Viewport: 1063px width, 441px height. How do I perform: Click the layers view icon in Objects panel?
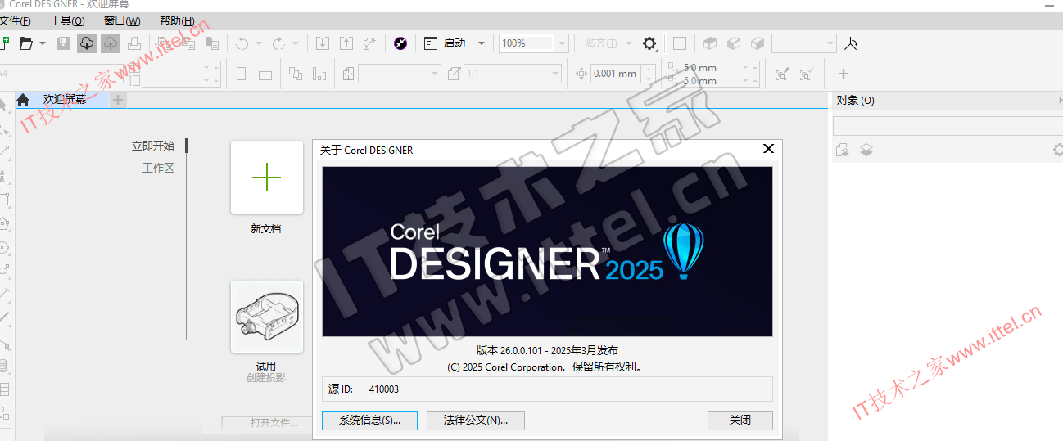coord(866,150)
